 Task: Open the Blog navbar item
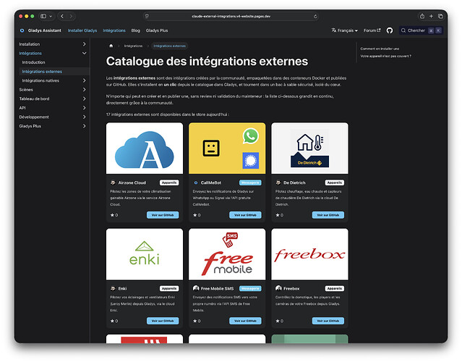[x=135, y=30]
